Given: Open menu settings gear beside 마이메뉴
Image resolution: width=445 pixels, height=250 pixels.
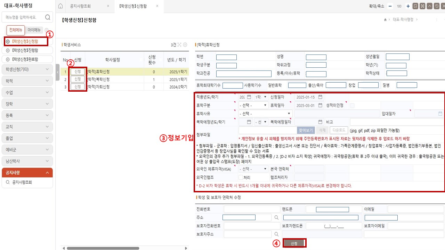Looking at the screenshot, I should tap(46, 30).
